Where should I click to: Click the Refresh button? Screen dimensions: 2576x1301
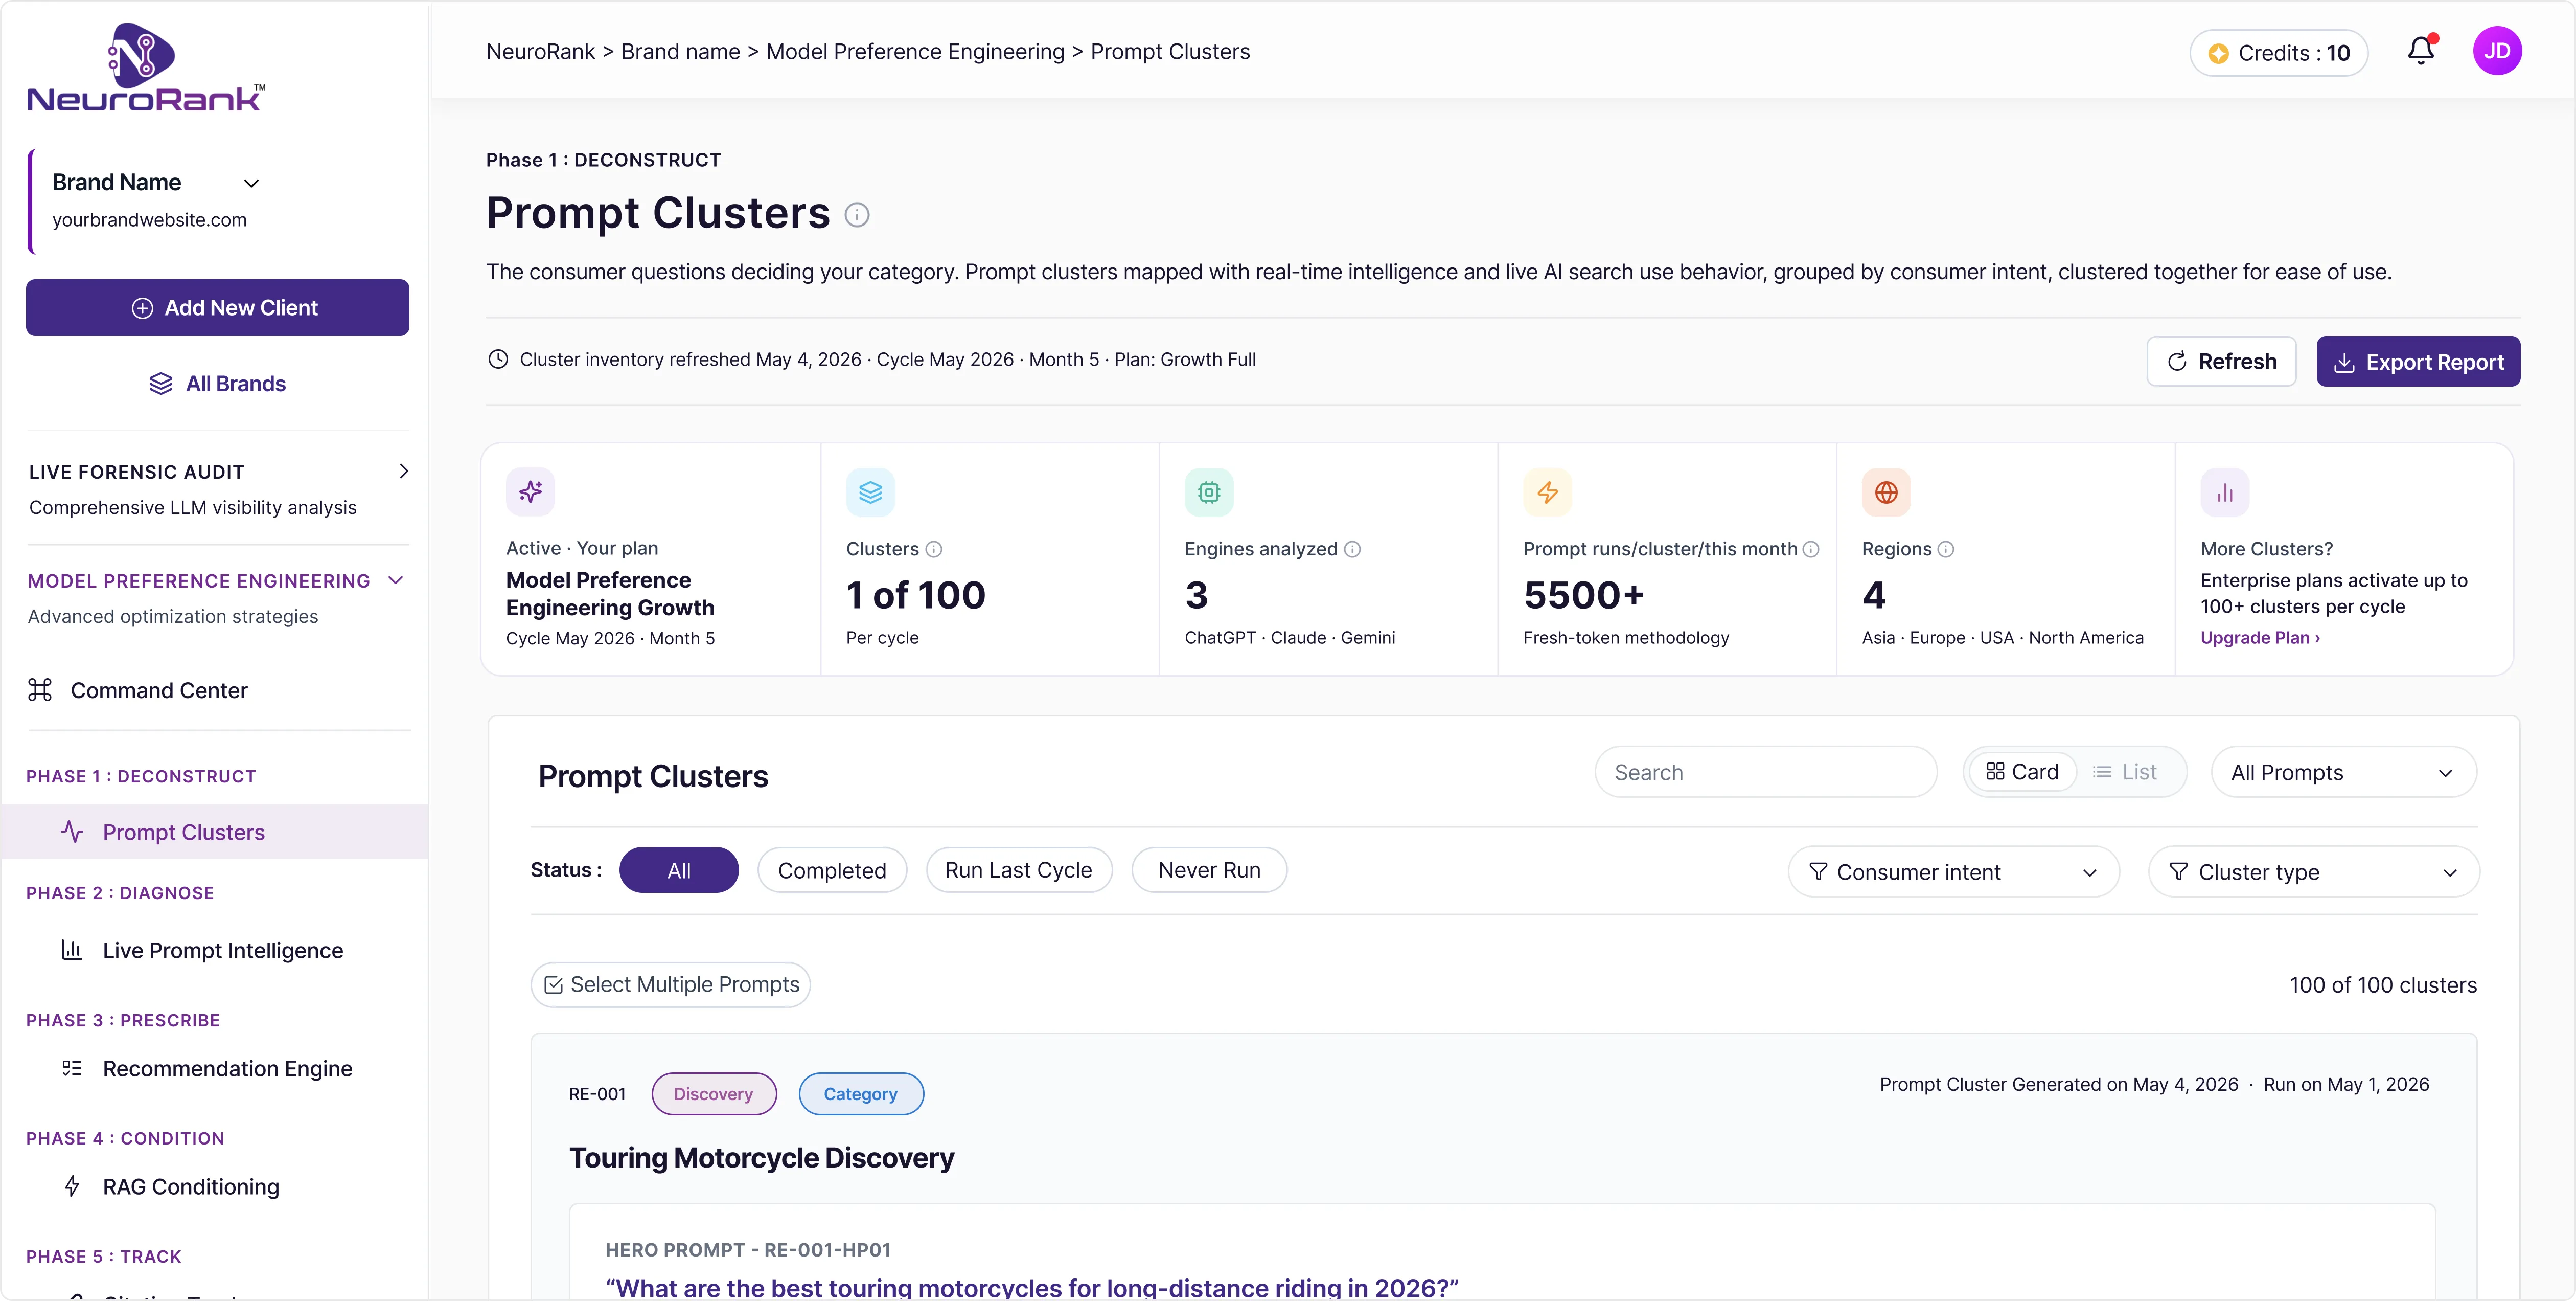pos(2221,361)
